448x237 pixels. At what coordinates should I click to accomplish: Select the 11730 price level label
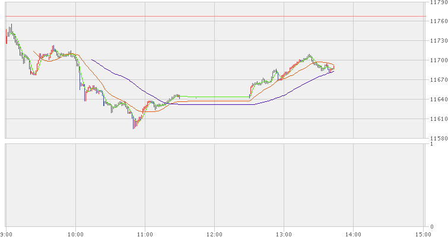coord(437,41)
